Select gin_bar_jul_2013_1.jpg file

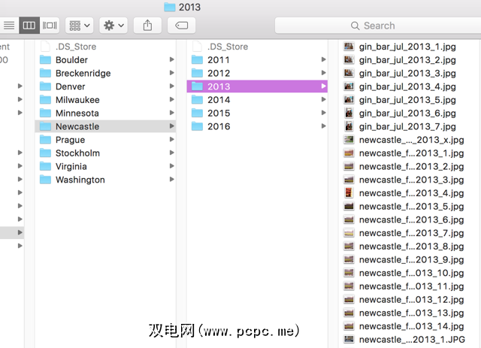coord(408,47)
